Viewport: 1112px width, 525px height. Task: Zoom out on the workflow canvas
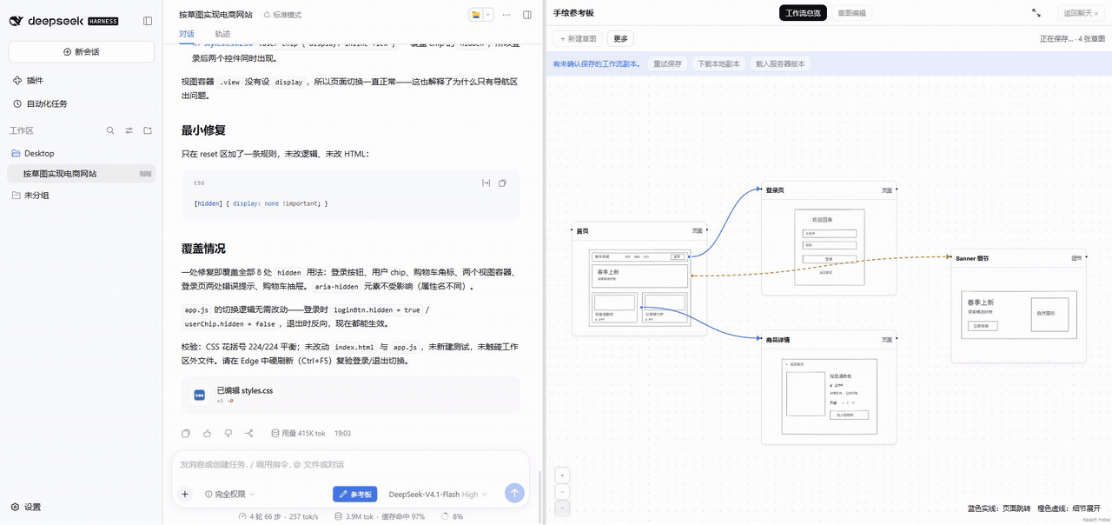(563, 491)
